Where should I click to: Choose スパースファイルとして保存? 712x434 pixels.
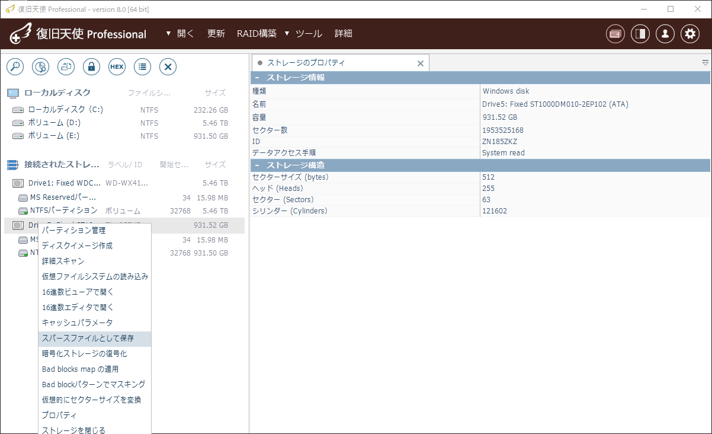click(x=95, y=338)
